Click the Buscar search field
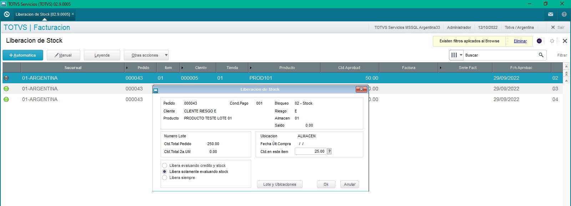The image size is (571, 206). coord(500,55)
